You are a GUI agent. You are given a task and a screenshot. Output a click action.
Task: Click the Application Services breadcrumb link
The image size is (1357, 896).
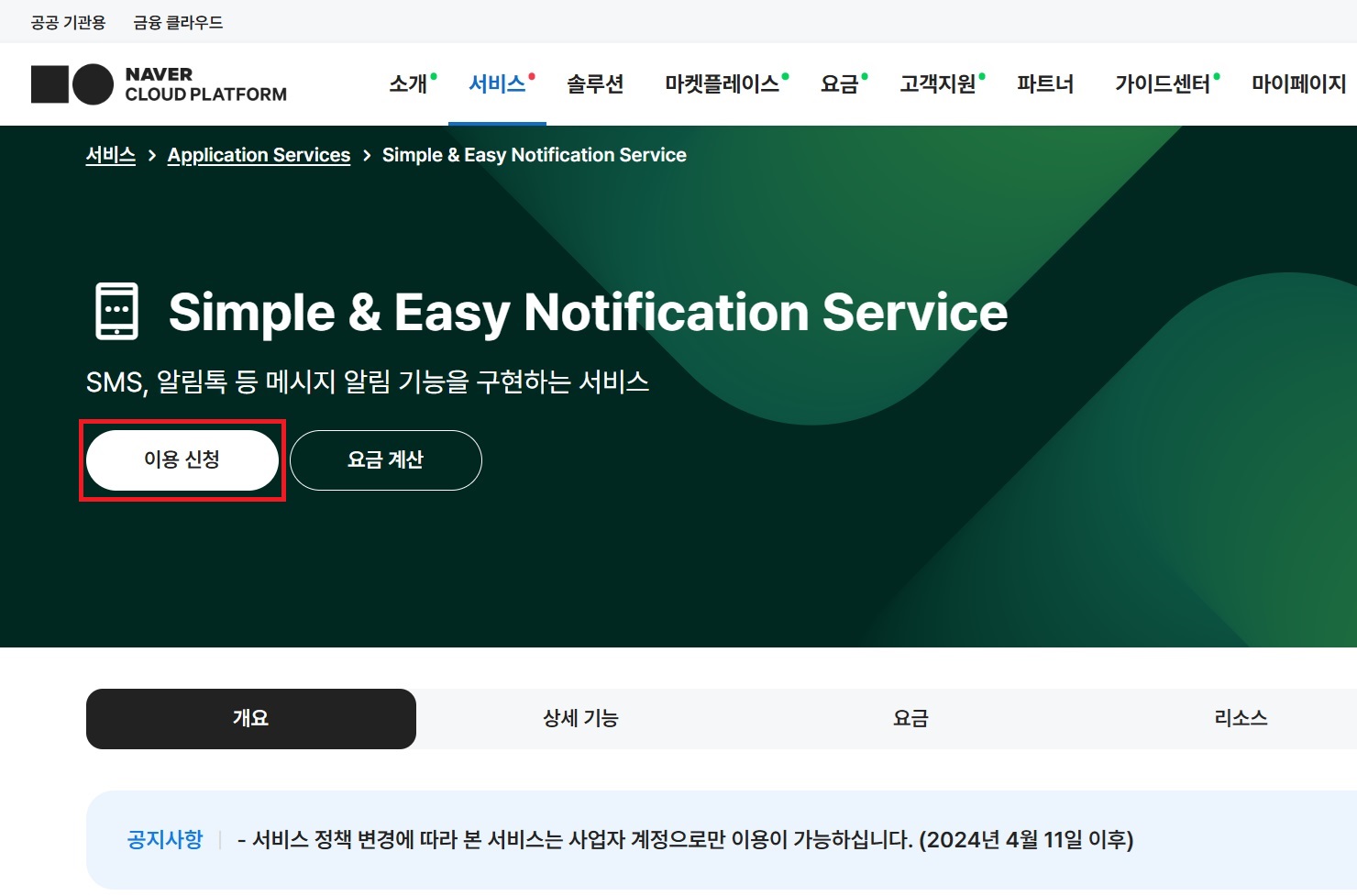tap(259, 155)
